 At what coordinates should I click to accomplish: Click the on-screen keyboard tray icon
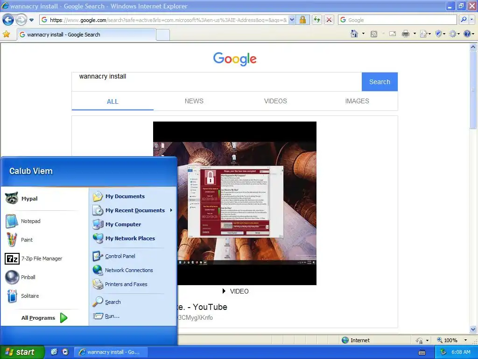pos(422,352)
